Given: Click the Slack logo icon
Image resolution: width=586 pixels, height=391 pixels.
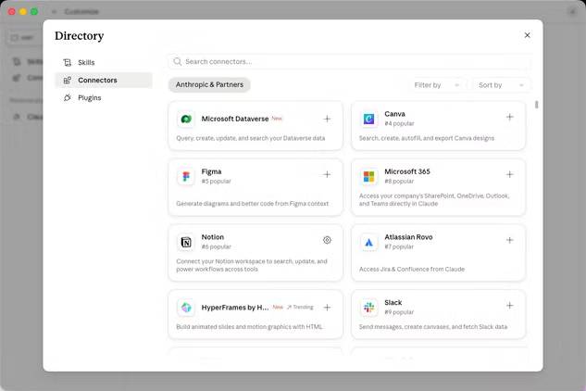Looking at the screenshot, I should (368, 308).
